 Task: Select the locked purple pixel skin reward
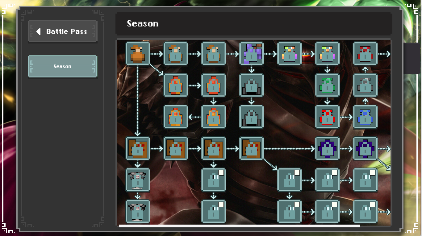click(252, 54)
